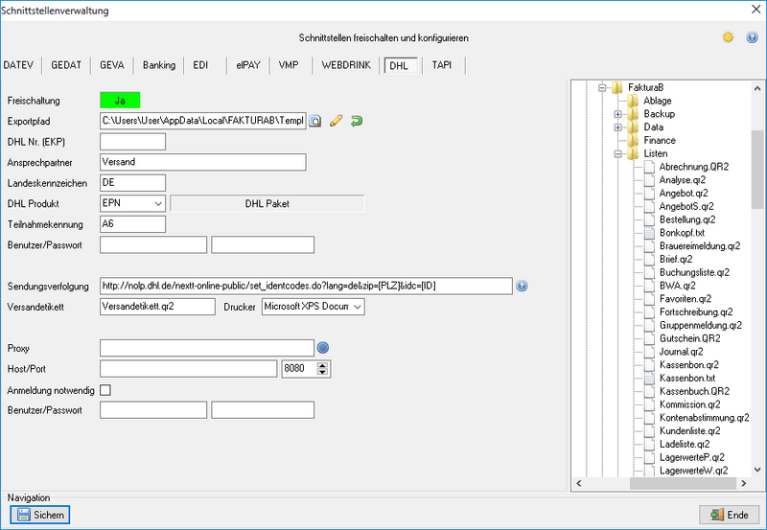Increase the port value with the up spinner
This screenshot has width=767, height=530.
click(322, 365)
